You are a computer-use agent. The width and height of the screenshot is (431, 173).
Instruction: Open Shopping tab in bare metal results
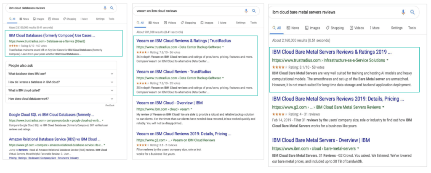pos(335,28)
